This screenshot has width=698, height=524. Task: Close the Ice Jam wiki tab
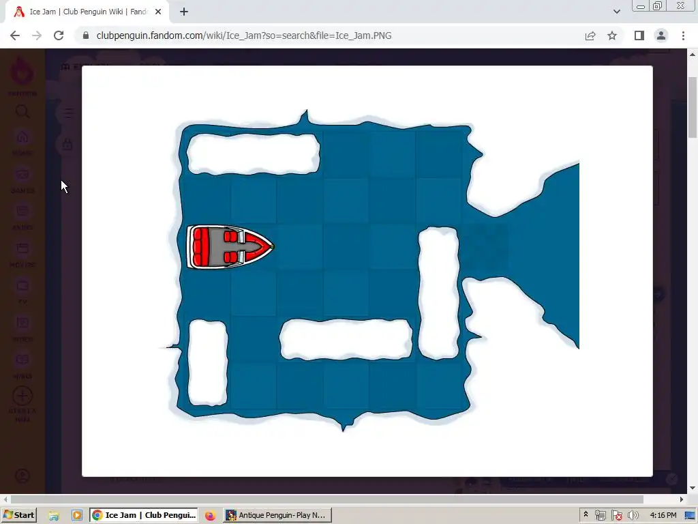(x=158, y=12)
